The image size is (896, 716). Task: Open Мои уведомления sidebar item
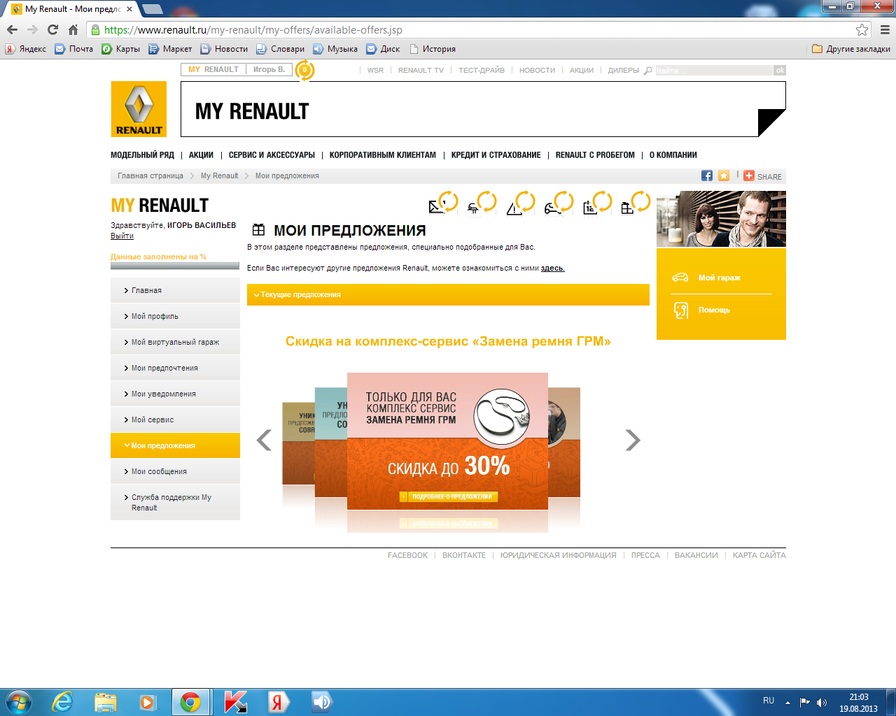(175, 394)
